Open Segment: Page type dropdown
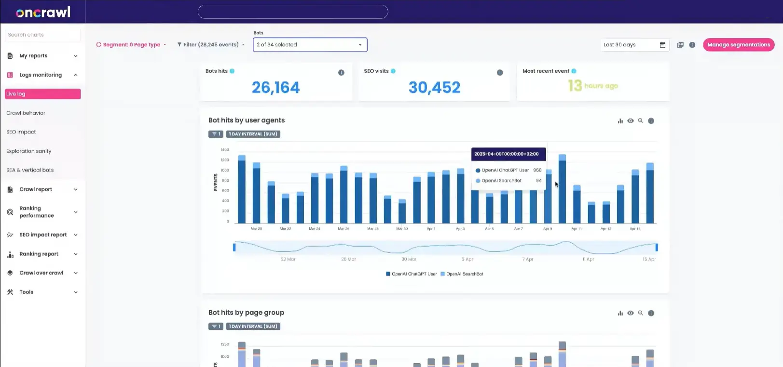Image resolution: width=783 pixels, height=367 pixels. [x=131, y=45]
